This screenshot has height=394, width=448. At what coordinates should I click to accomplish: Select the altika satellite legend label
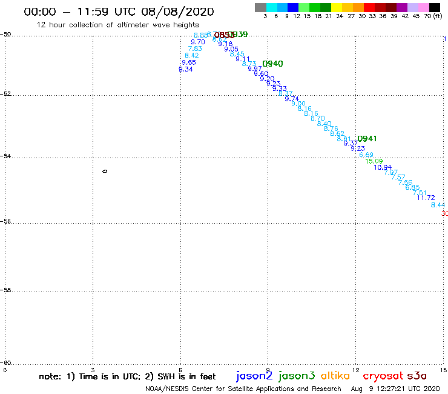335,375
